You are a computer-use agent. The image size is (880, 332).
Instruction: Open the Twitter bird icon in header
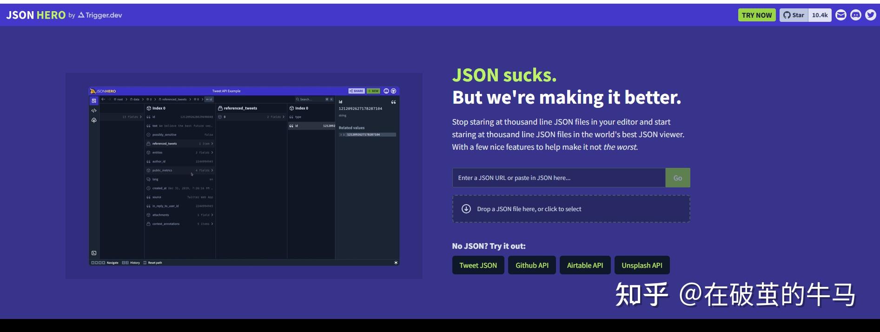click(x=871, y=15)
